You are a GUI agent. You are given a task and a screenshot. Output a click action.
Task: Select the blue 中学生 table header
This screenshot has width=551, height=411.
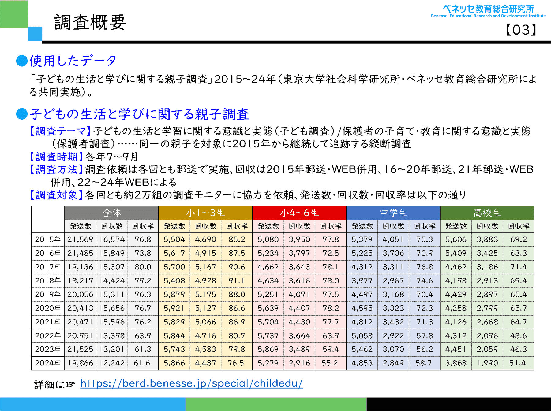[393, 213]
